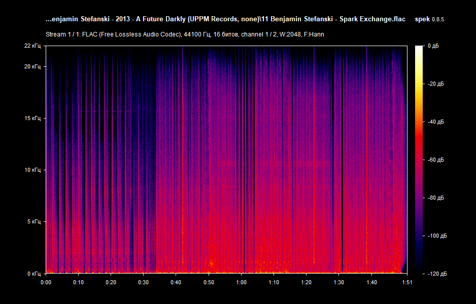
Task: Click the -120 дБ label below the gradient bar
Action: pyautogui.click(x=438, y=274)
